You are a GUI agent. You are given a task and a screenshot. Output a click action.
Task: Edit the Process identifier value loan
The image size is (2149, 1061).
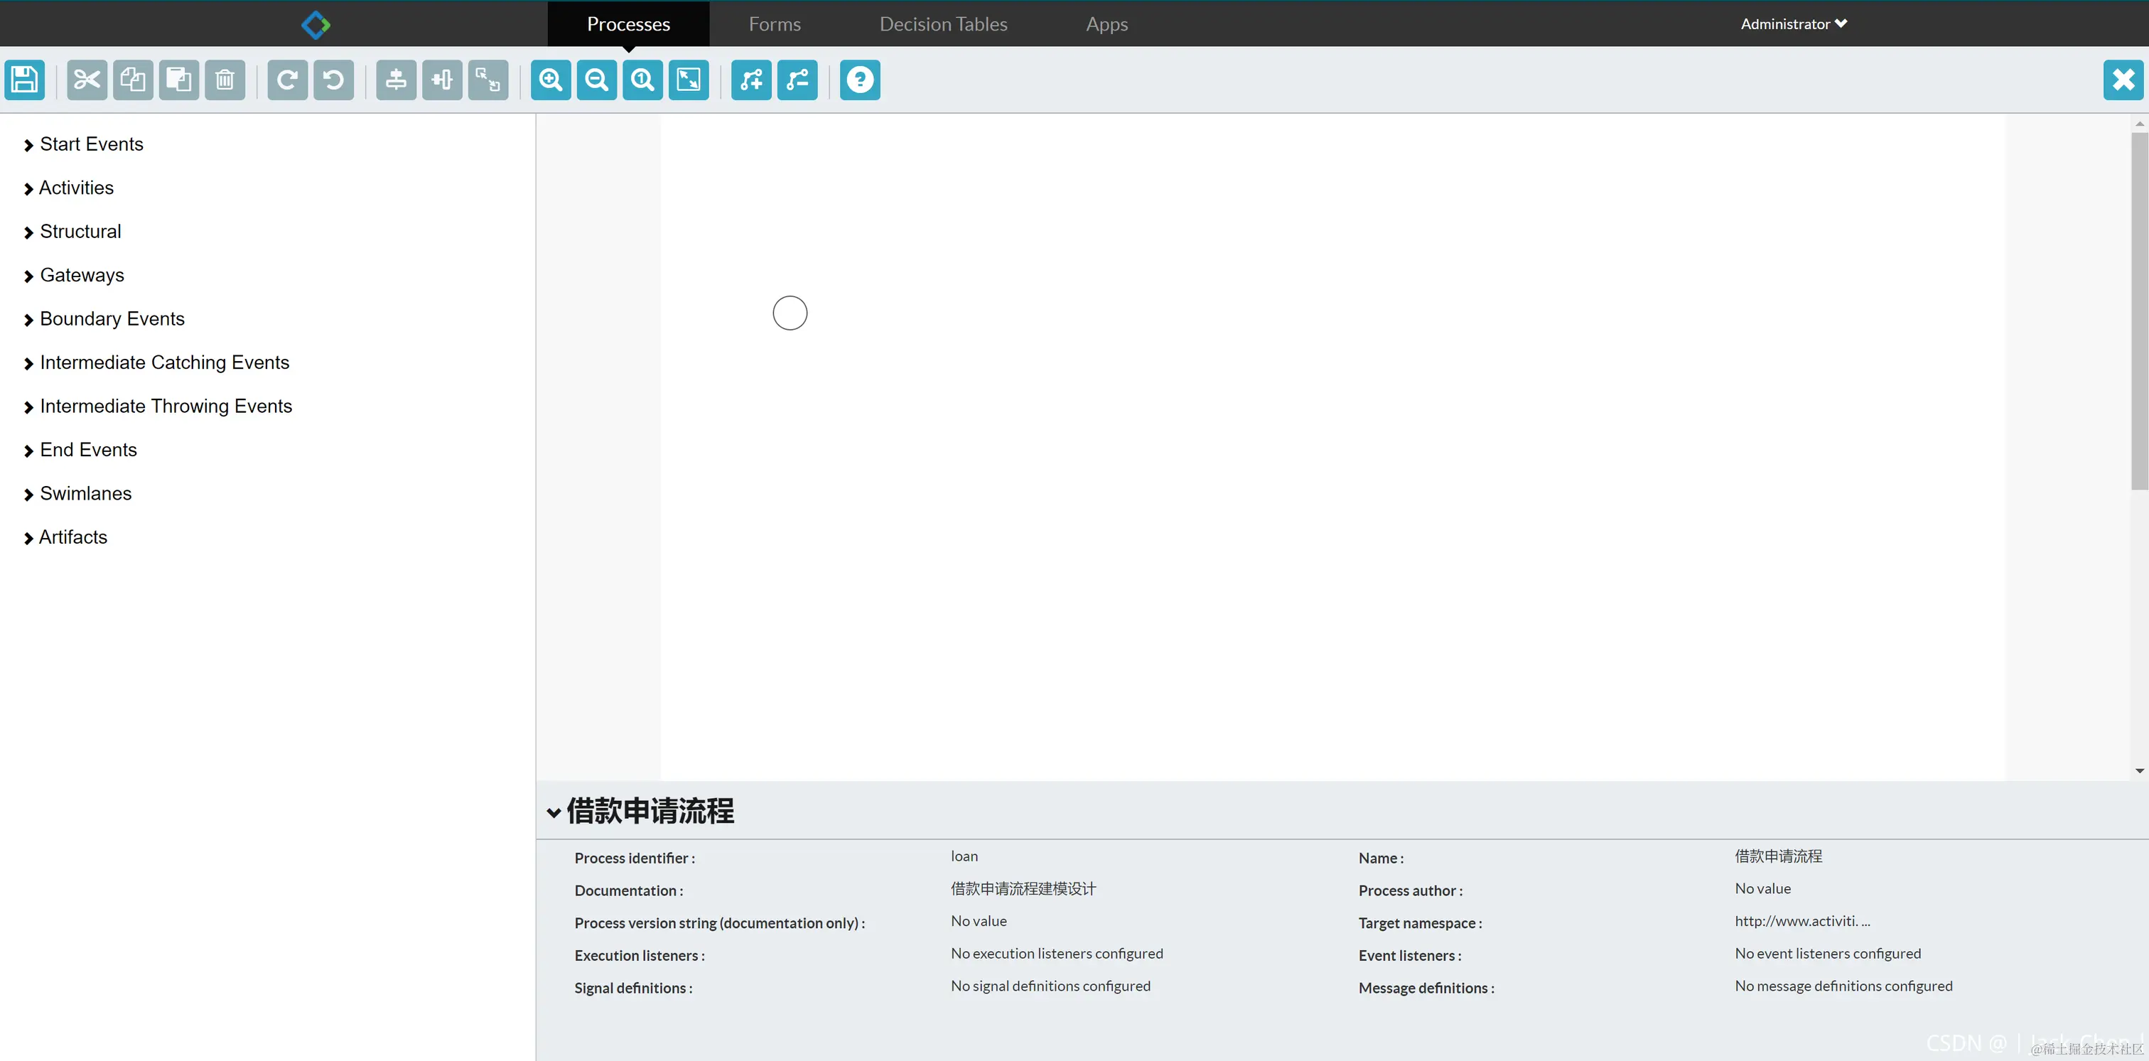coord(964,856)
